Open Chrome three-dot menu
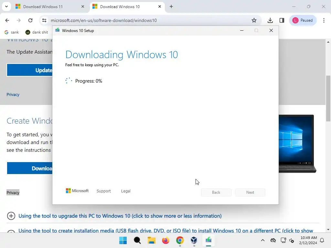 click(x=324, y=20)
